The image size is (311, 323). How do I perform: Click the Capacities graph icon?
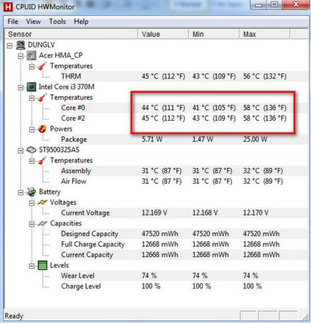coord(43,223)
